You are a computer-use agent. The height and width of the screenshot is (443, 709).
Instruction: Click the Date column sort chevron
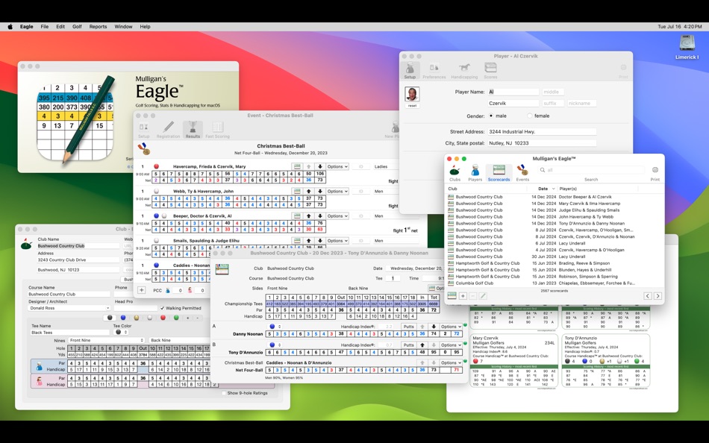[553, 187]
